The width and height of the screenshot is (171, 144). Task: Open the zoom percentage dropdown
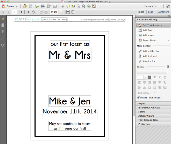click(x=60, y=12)
